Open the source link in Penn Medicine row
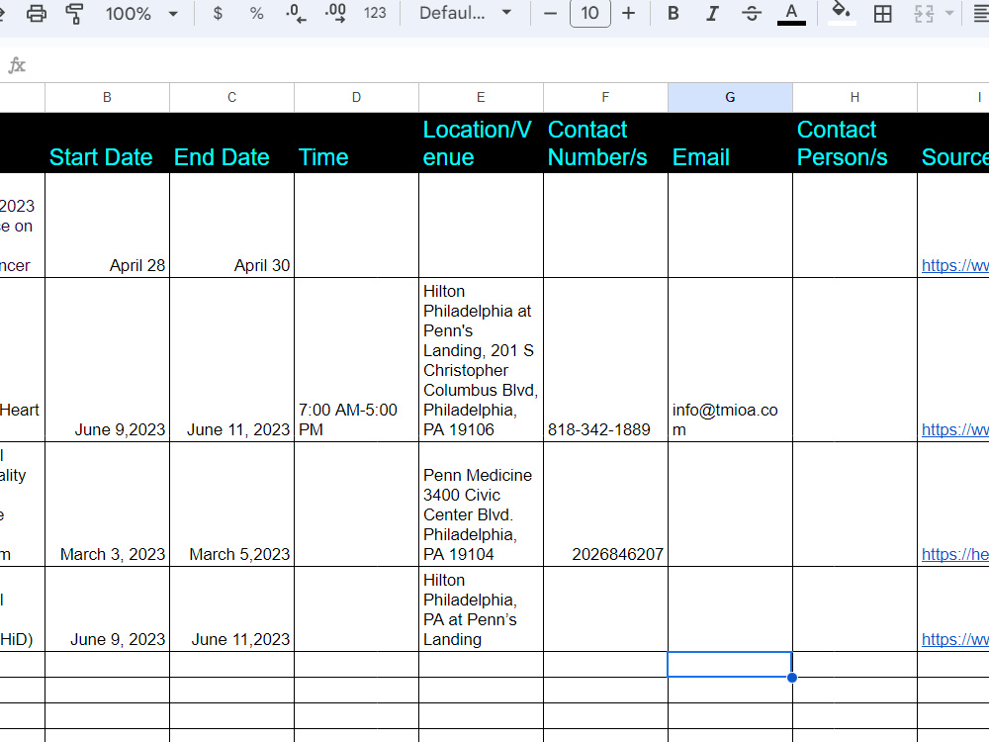Image resolution: width=989 pixels, height=742 pixels. [x=955, y=555]
